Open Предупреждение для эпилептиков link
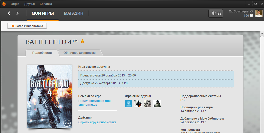 coord(94,103)
